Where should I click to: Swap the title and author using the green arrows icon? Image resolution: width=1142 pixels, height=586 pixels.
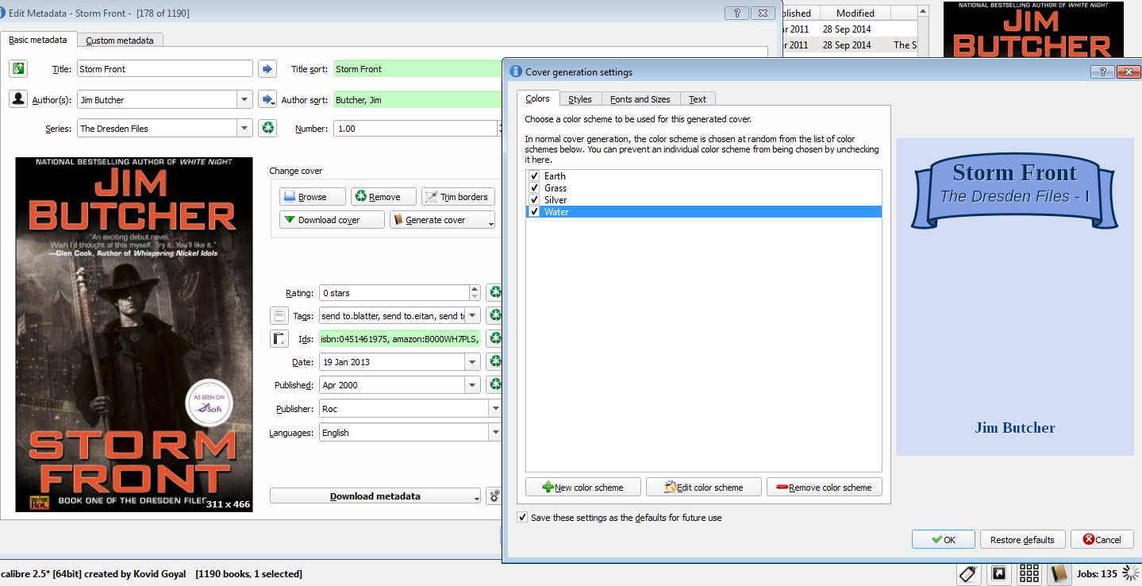(x=18, y=69)
